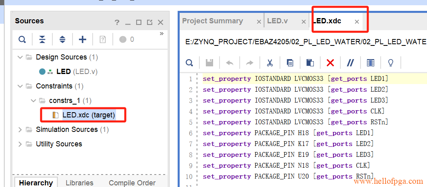Image resolution: width=427 pixels, height=187 pixels.
Task: Open the Libraries tab in Sources
Action: 79,183
